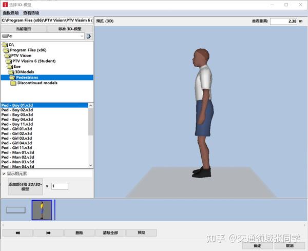
Task: Select Ped - Girl 01.v3d file
Action: [17, 129]
